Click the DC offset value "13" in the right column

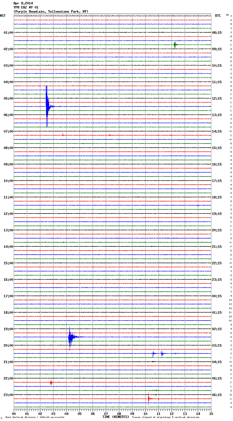[x=230, y=304]
